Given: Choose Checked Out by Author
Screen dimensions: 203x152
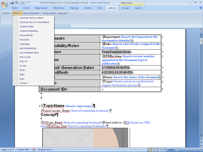Looking at the screenshot, I should [x=34, y=18].
